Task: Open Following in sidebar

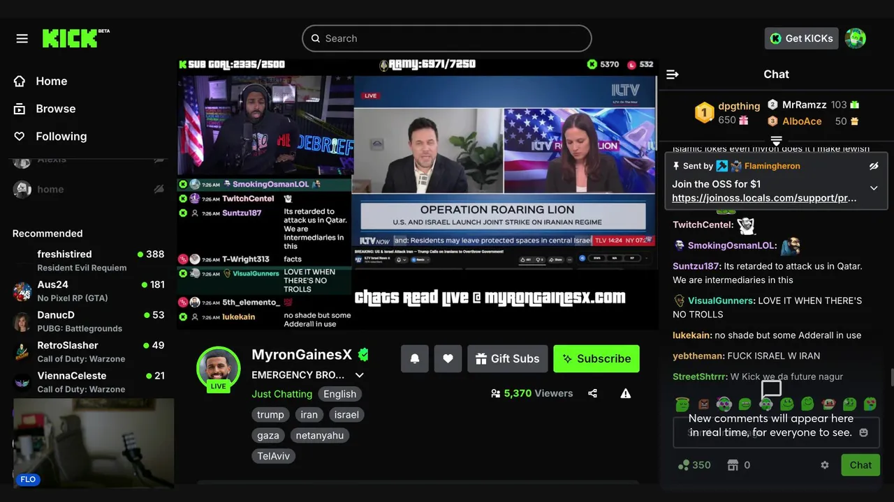Action: pyautogui.click(x=51, y=137)
